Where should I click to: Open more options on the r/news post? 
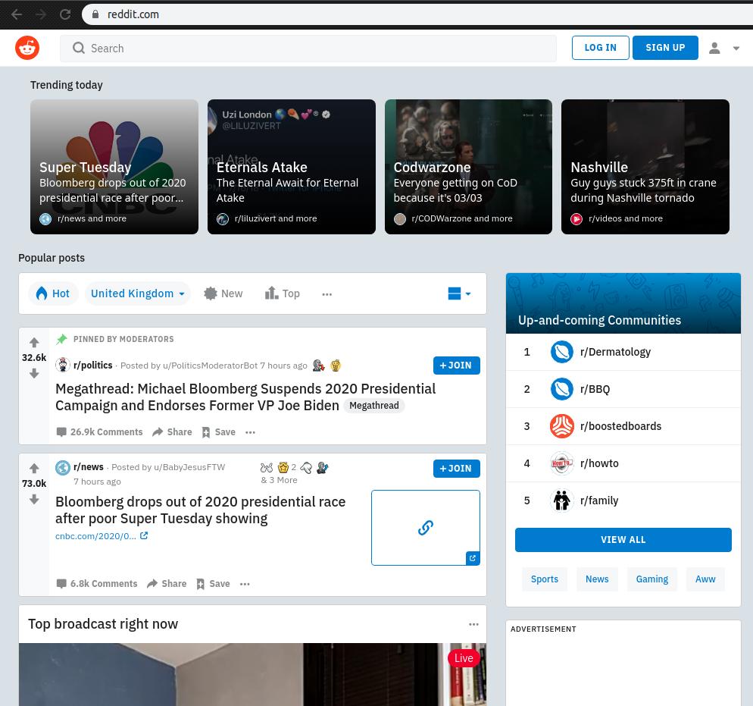(245, 584)
